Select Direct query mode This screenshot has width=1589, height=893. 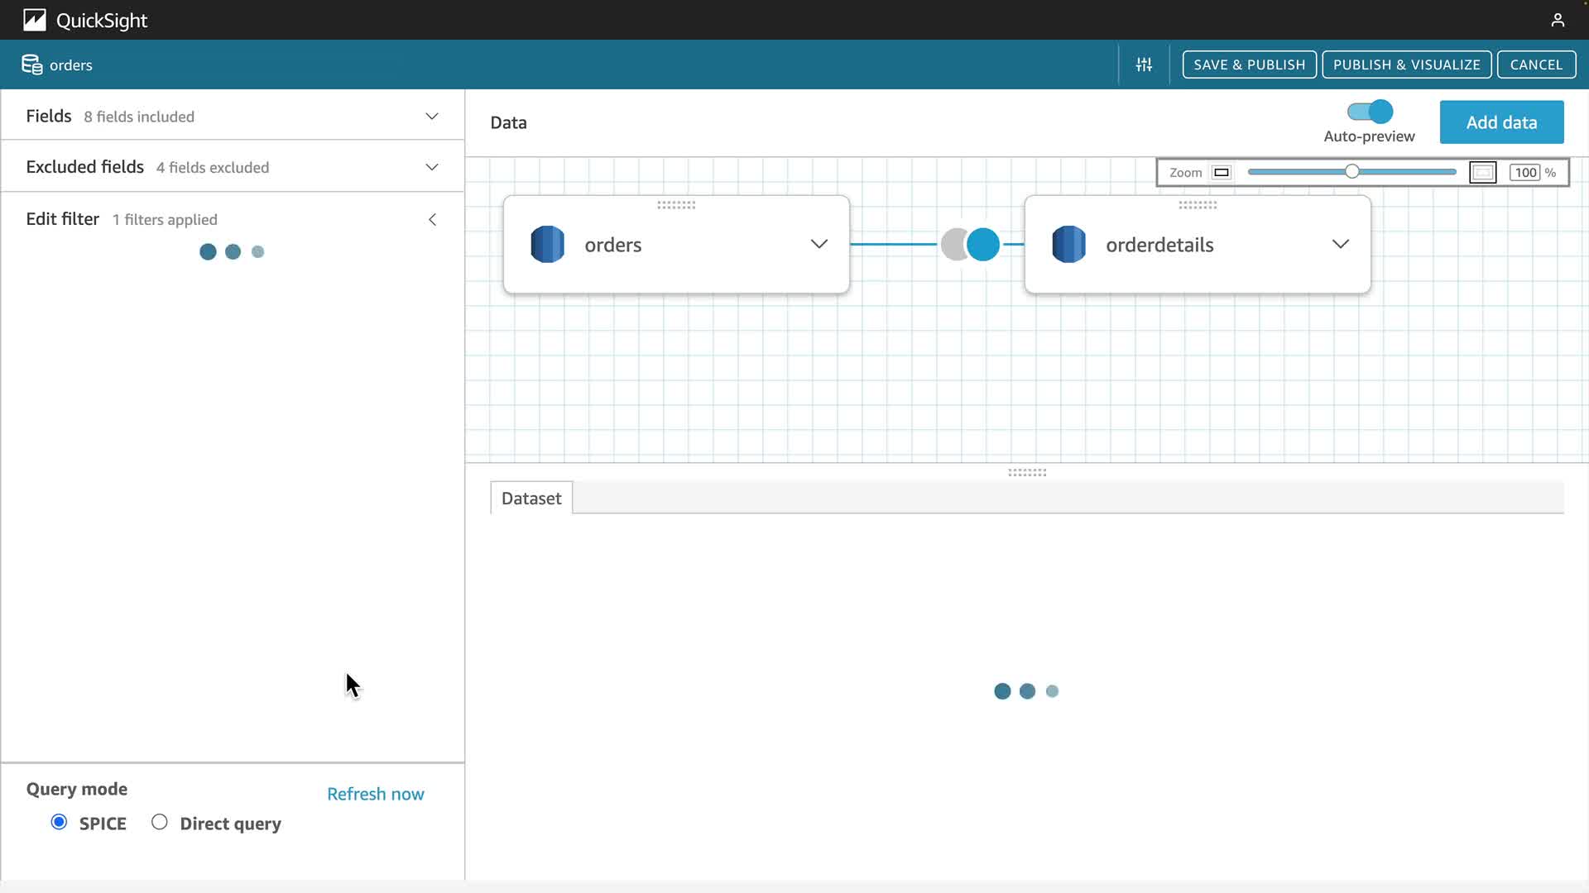tap(160, 822)
